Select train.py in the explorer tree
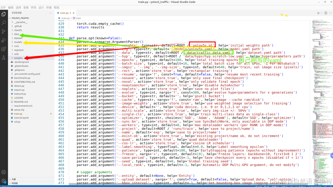Image resolution: width=333 pixels, height=187 pixels. (x=31, y=114)
